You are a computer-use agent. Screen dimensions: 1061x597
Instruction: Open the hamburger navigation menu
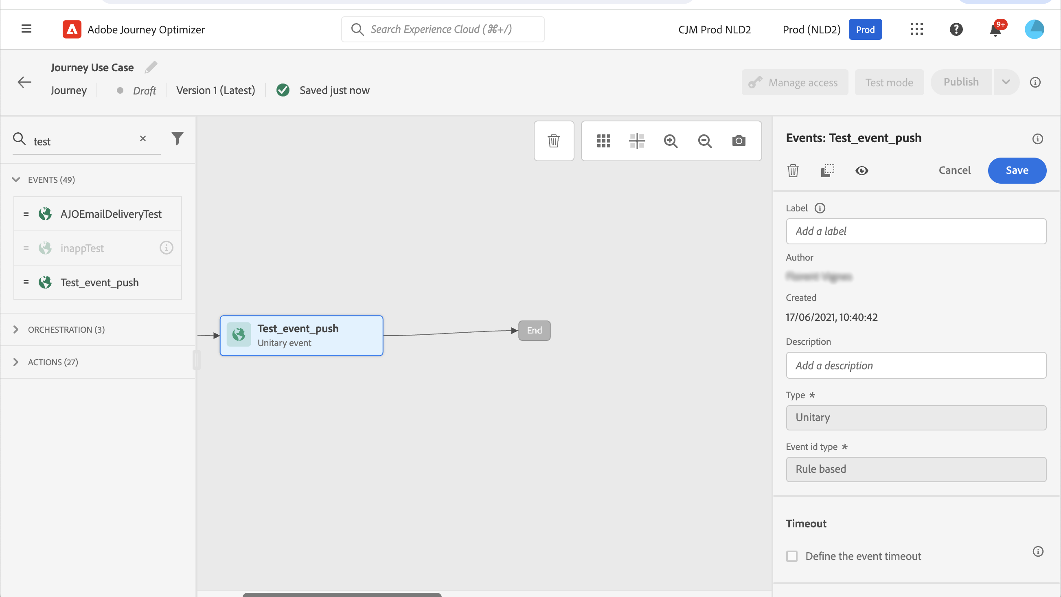click(x=26, y=29)
